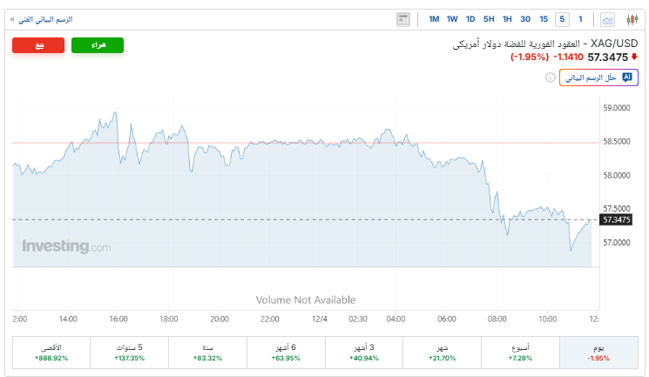Choose the 1M chart interval

pos(434,18)
